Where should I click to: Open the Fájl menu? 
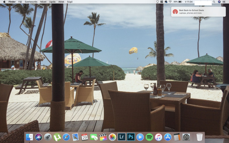[x=20, y=2]
